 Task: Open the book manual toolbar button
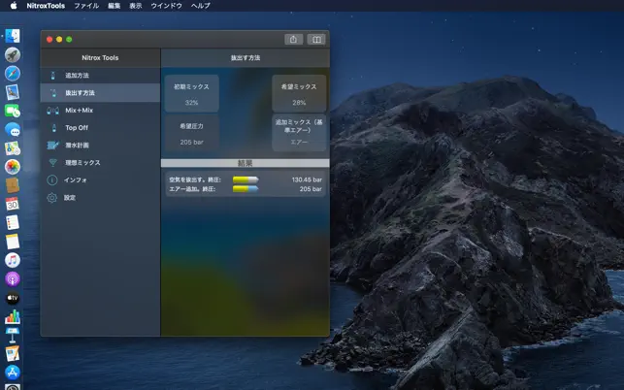[316, 40]
